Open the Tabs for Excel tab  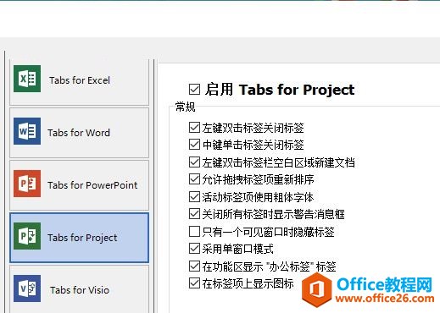click(x=80, y=83)
